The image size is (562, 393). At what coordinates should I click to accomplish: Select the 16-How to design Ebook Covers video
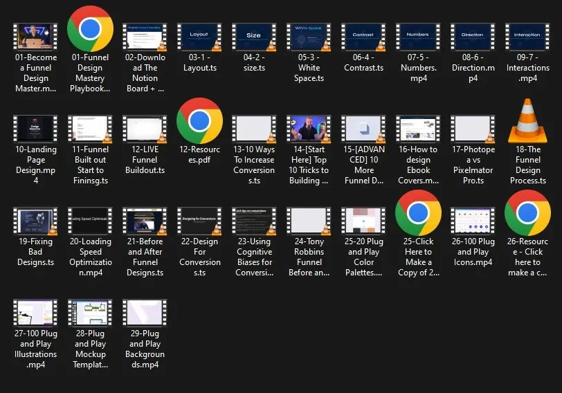pos(418,129)
